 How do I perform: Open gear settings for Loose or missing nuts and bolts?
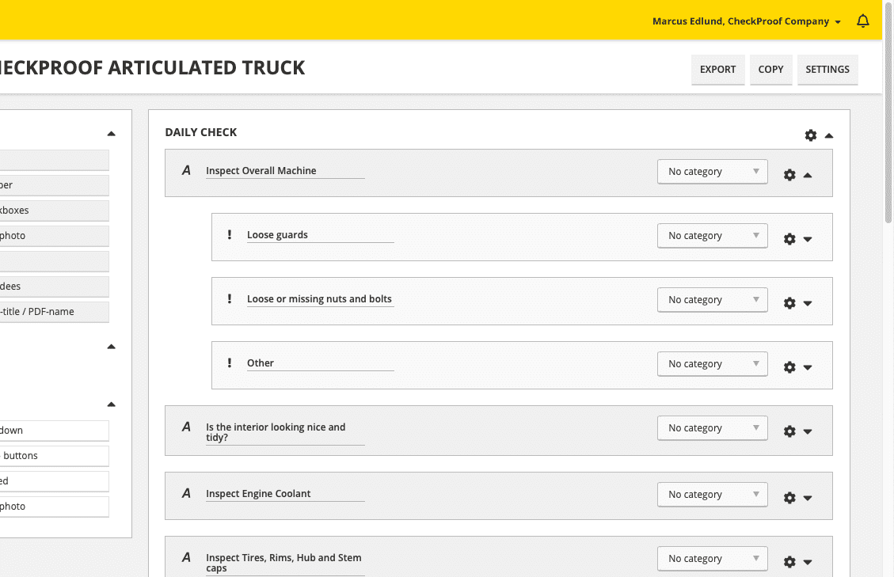click(789, 302)
